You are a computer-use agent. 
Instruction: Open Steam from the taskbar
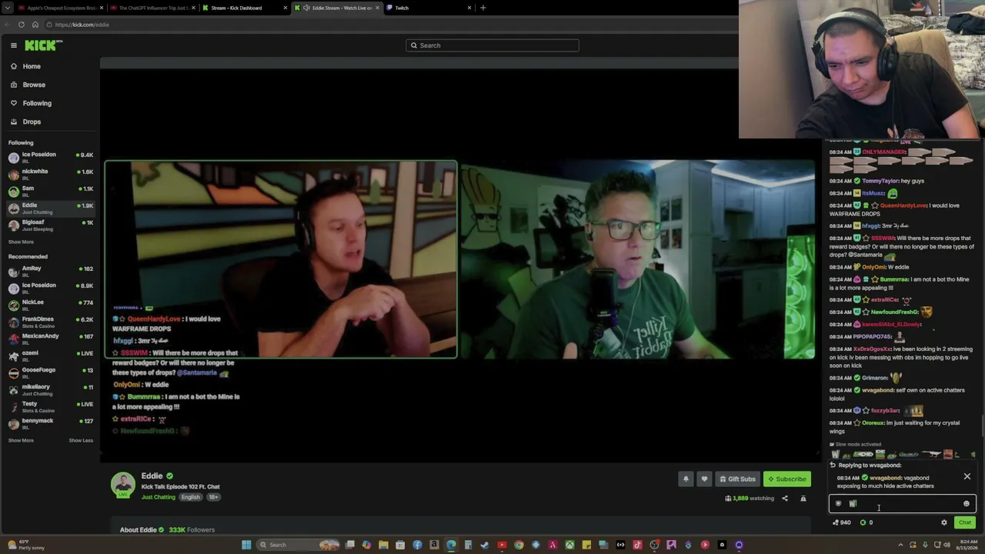[485, 545]
